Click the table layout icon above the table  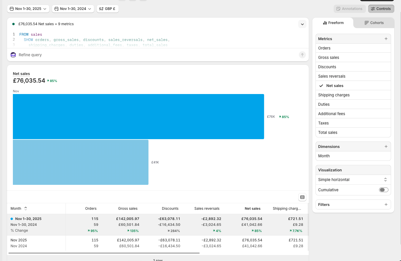[x=302, y=197]
